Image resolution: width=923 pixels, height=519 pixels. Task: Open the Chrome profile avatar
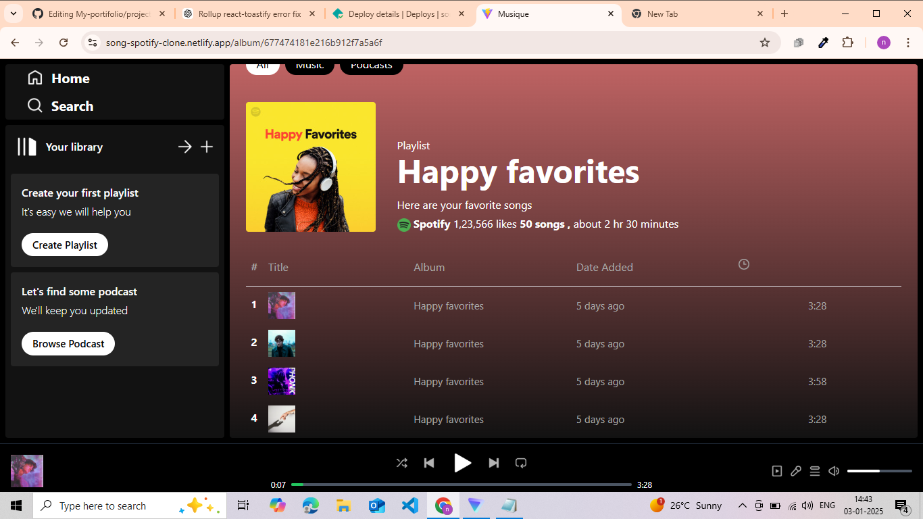coord(884,43)
